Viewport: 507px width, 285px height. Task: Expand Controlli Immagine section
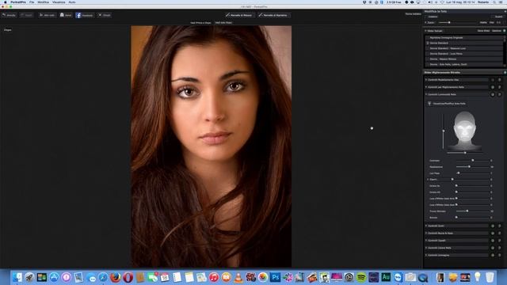pyautogui.click(x=426, y=255)
